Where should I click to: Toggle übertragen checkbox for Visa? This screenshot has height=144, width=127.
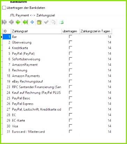(70, 126)
